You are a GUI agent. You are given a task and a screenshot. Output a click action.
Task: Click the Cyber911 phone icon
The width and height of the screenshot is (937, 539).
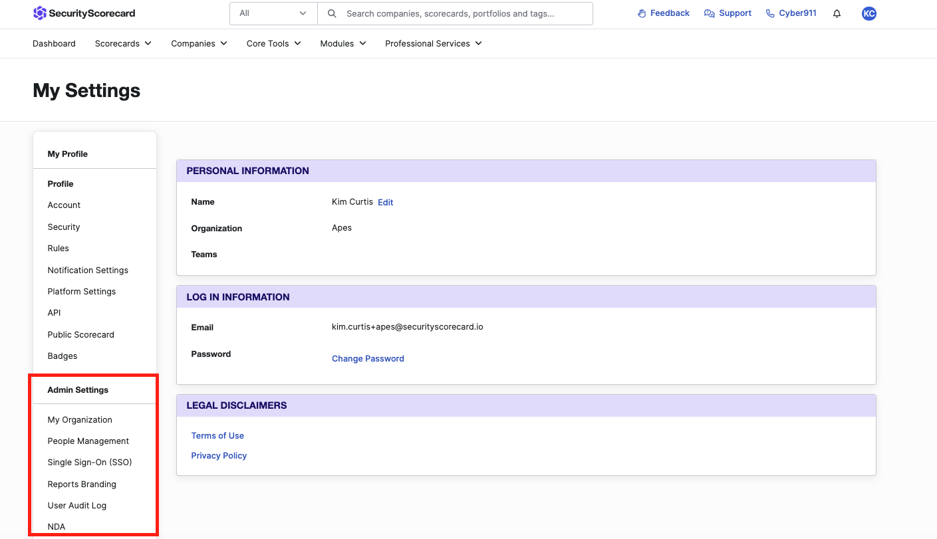point(770,13)
